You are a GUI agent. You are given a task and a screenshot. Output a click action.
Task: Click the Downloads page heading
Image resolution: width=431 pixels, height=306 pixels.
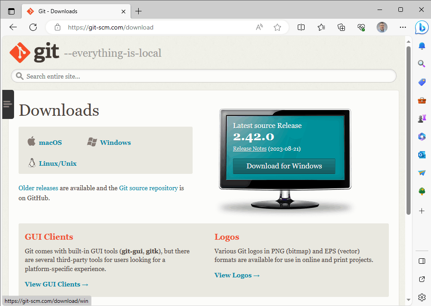pyautogui.click(x=59, y=110)
